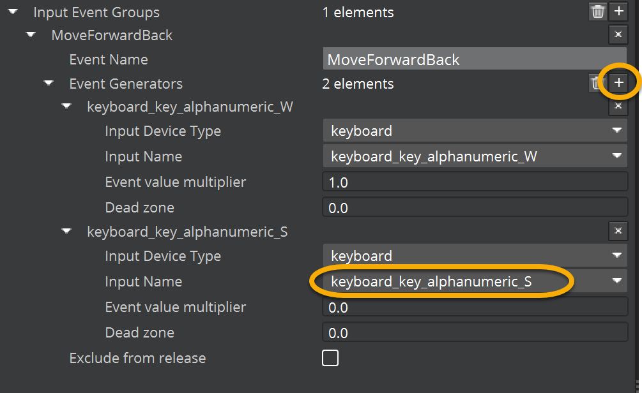Clear all Event Generators elements
Image resolution: width=642 pixels, height=393 pixels.
[596, 83]
